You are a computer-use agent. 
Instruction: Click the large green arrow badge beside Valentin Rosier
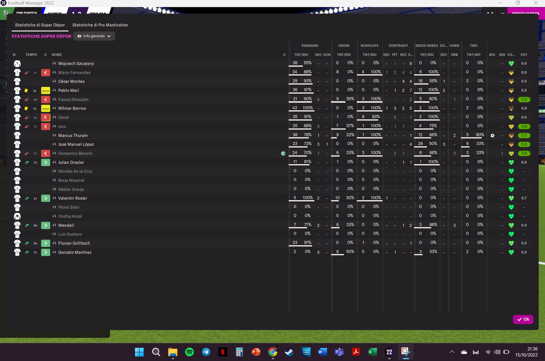(x=45, y=198)
